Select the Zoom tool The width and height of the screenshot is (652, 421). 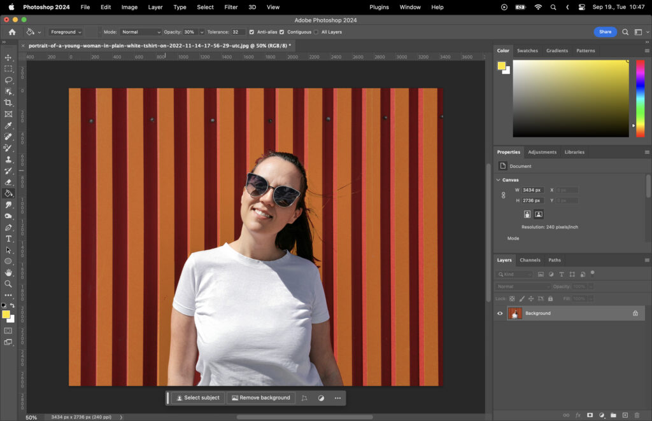(x=9, y=284)
